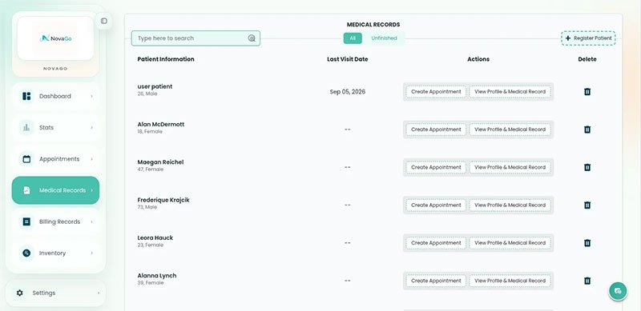Expand the Medical Records menu chevron
The height and width of the screenshot is (311, 641).
(91, 190)
